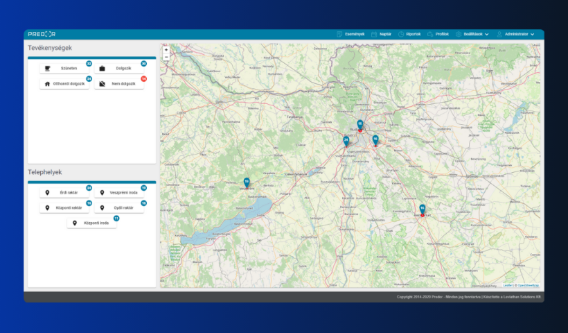Select map marker 11 over Budapest
The height and width of the screenshot is (333, 568).
coord(360,125)
